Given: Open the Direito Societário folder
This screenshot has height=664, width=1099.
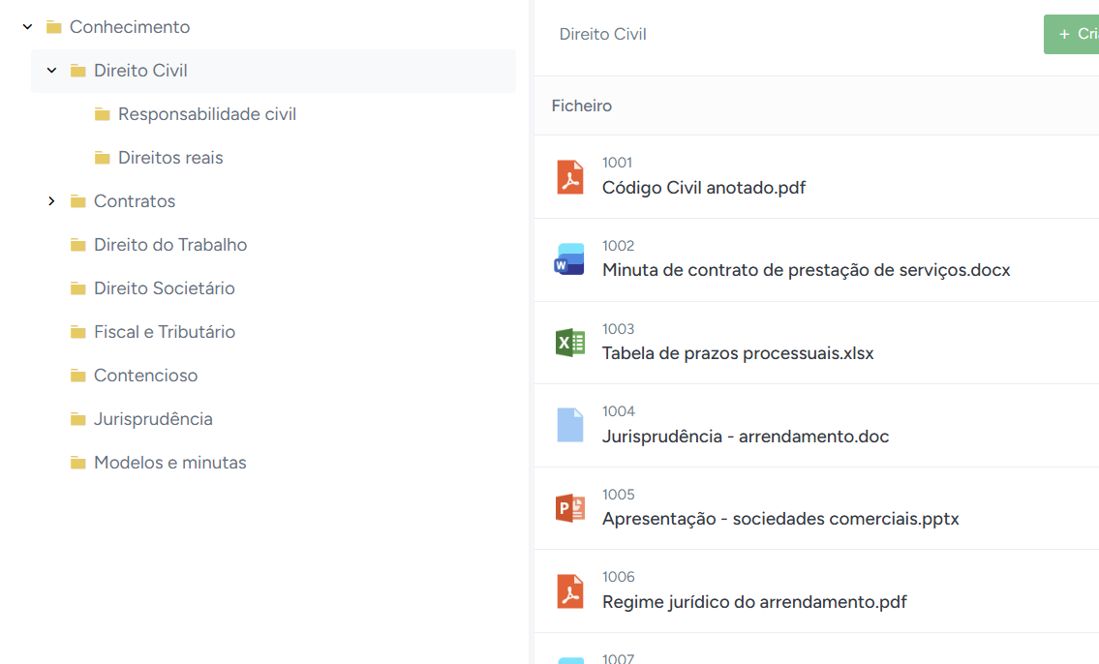Looking at the screenshot, I should pos(164,287).
